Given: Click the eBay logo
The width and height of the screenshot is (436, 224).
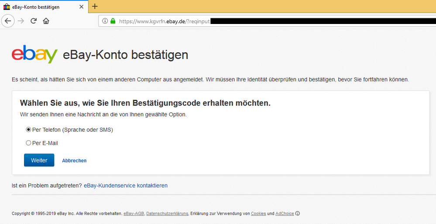Looking at the screenshot, I should [x=34, y=55].
